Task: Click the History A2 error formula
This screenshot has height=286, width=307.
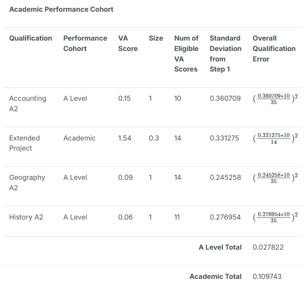Action: pos(275,217)
